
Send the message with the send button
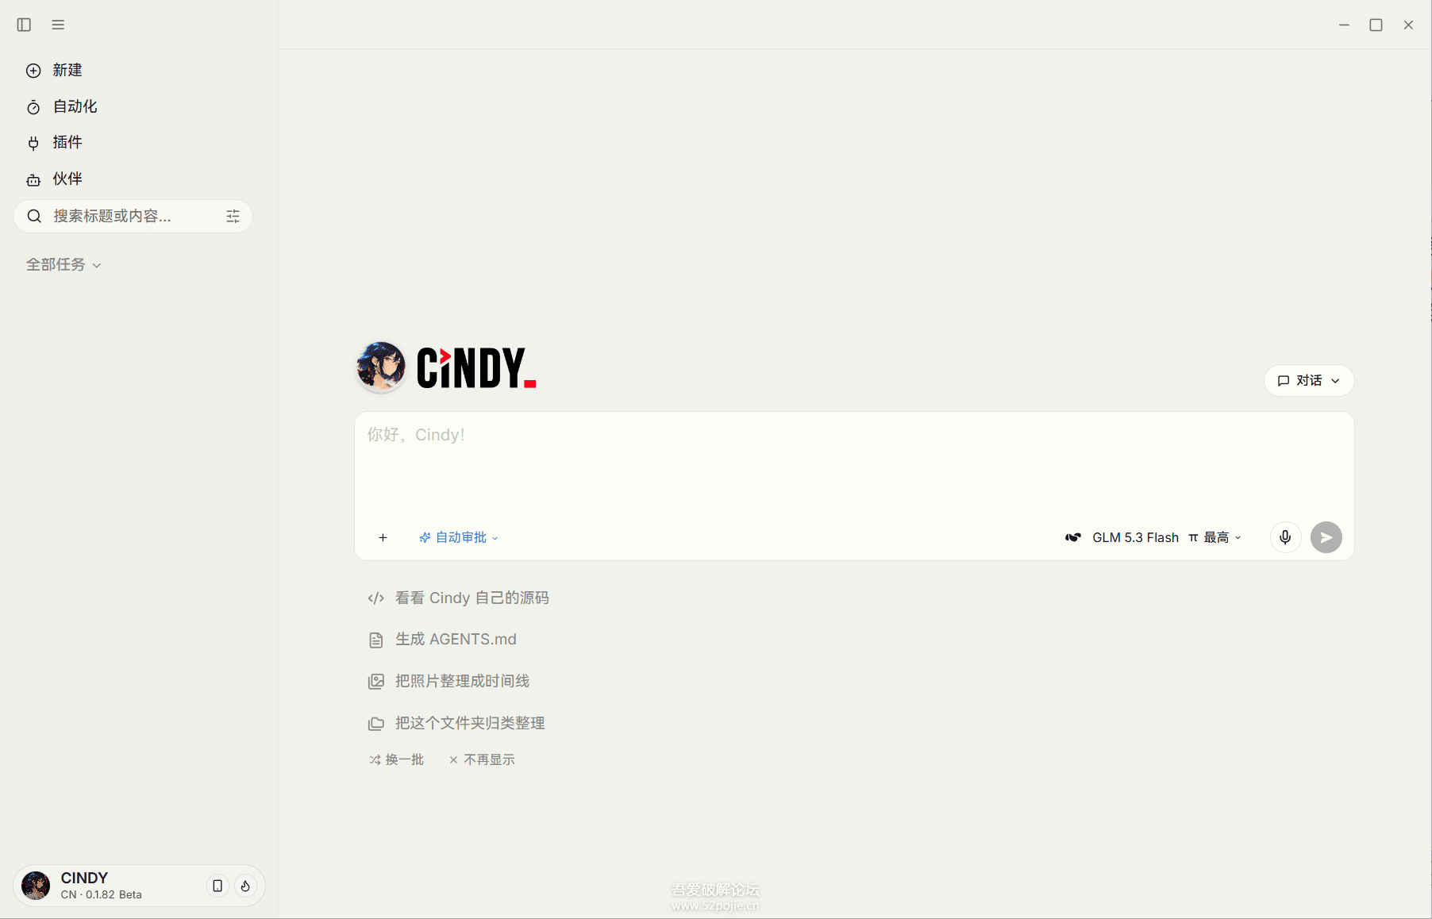[x=1326, y=537]
